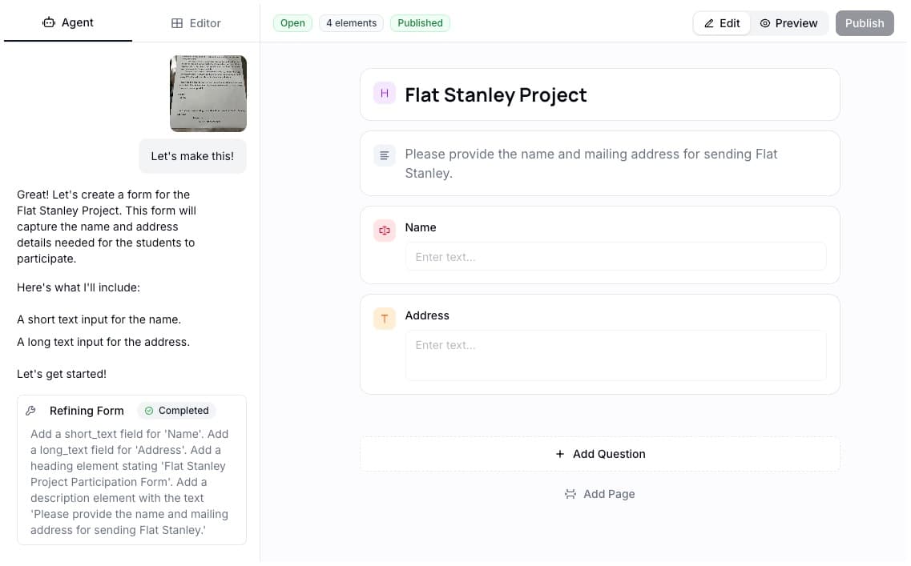Select the Agent tab
Screen dimensions: 911x566
68,22
